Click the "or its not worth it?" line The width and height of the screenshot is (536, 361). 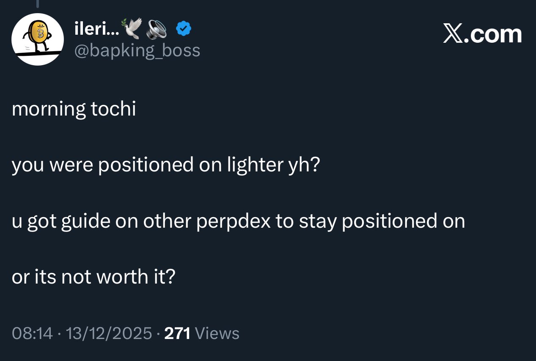coord(93,277)
